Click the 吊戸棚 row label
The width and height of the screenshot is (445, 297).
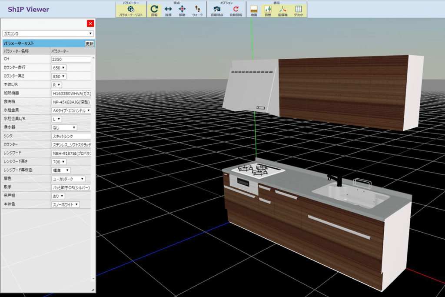(10, 196)
